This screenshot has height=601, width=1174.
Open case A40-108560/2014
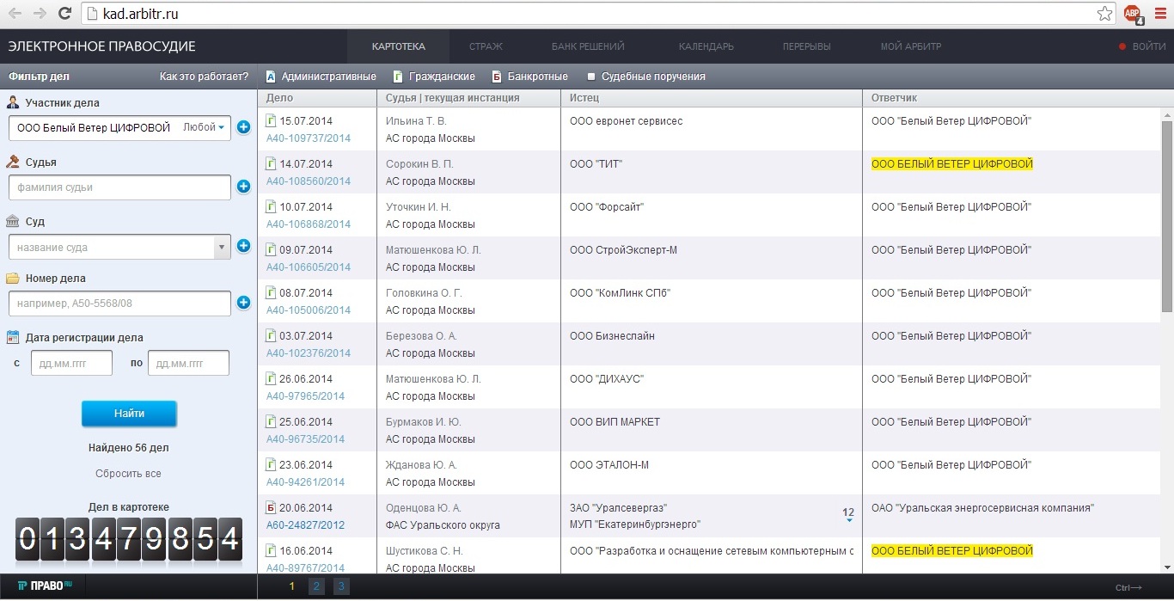pos(309,181)
